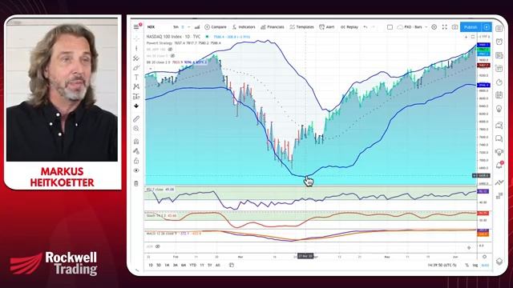Toggle log scale at bottom right
513x288 pixels.
click(475, 265)
